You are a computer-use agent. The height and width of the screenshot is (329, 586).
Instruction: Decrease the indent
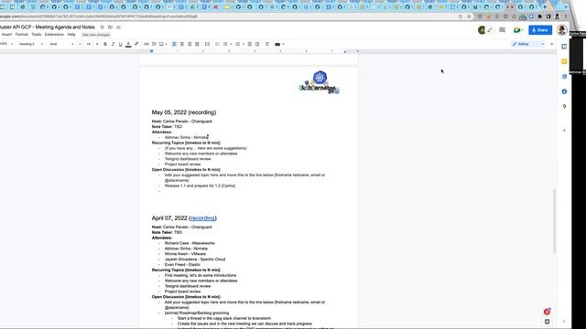click(x=250, y=44)
